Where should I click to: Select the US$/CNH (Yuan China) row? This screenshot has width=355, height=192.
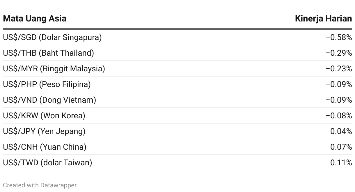tap(177, 147)
